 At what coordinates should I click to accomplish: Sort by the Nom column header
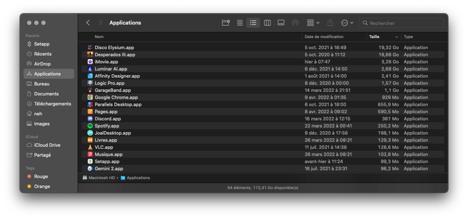(99, 37)
